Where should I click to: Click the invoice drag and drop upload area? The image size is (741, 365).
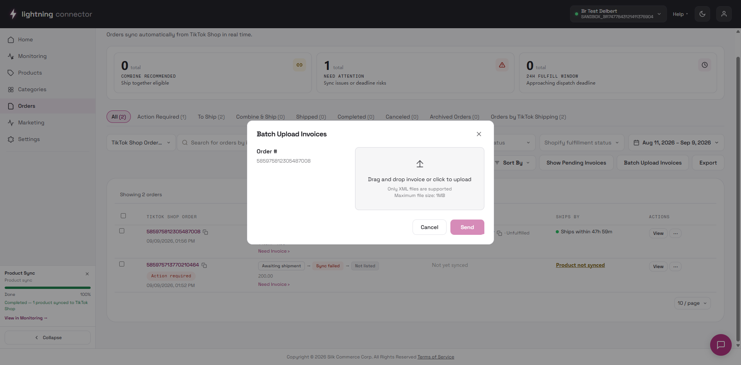420,178
